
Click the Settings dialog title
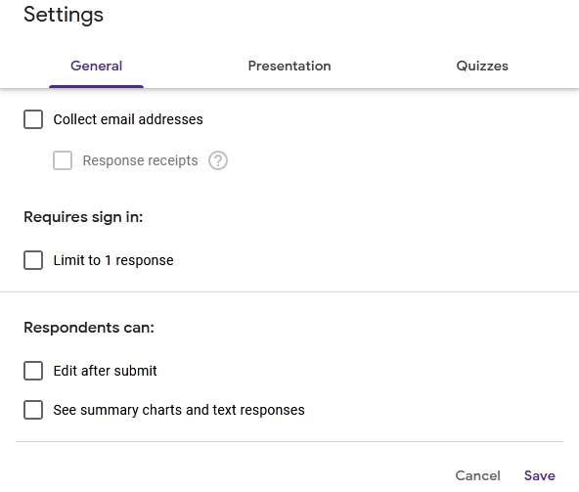[64, 15]
